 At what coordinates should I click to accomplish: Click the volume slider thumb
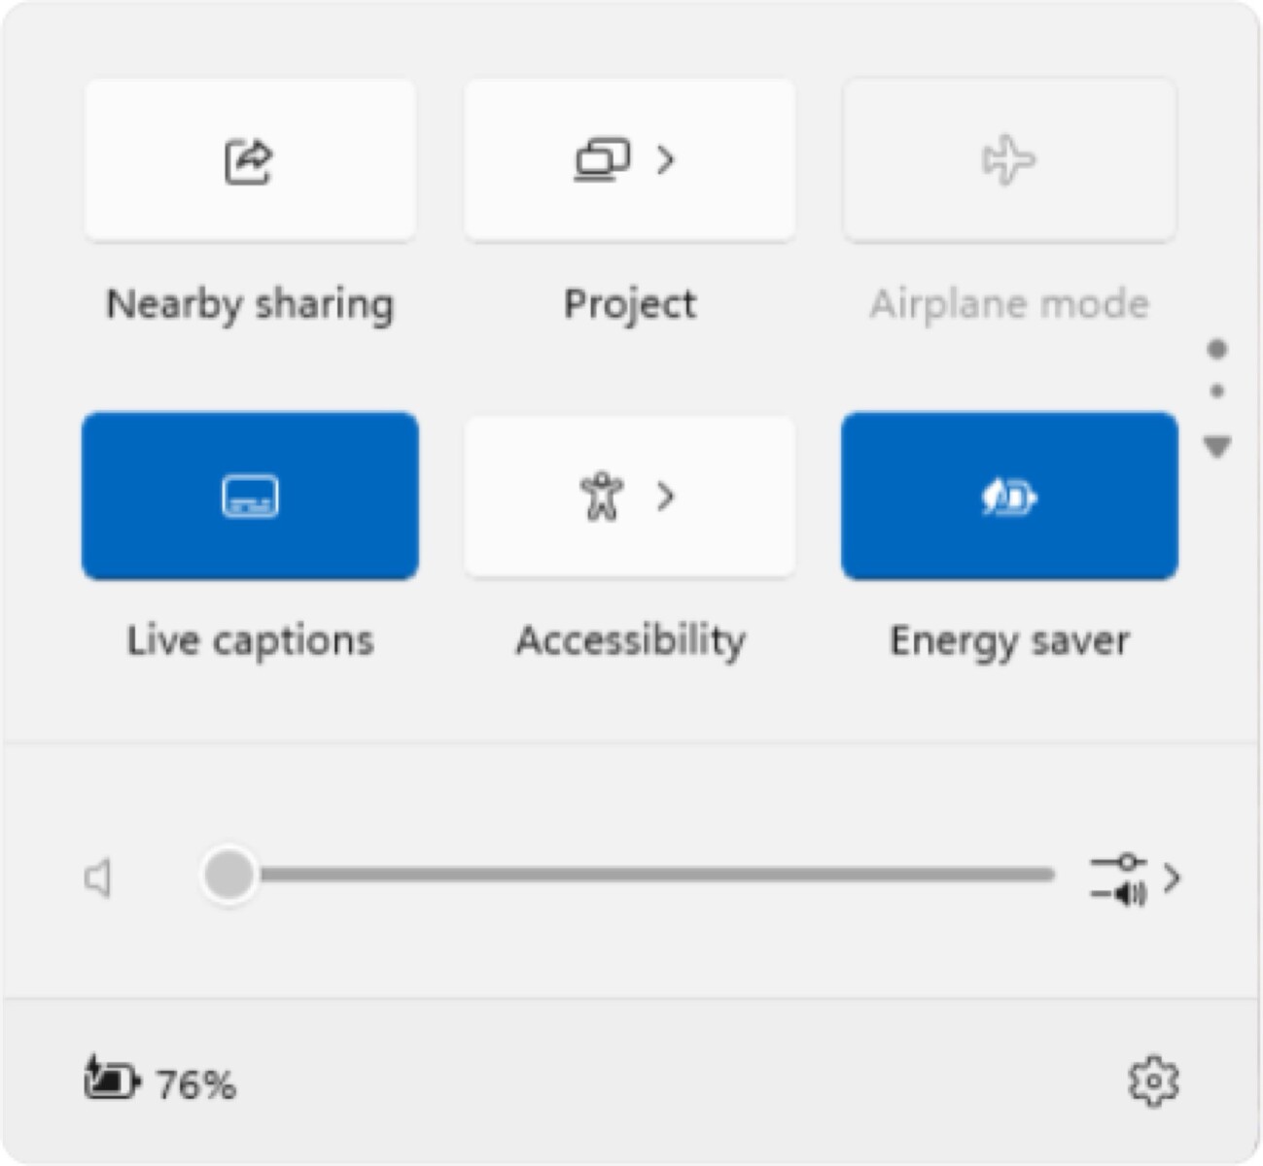pyautogui.click(x=228, y=874)
